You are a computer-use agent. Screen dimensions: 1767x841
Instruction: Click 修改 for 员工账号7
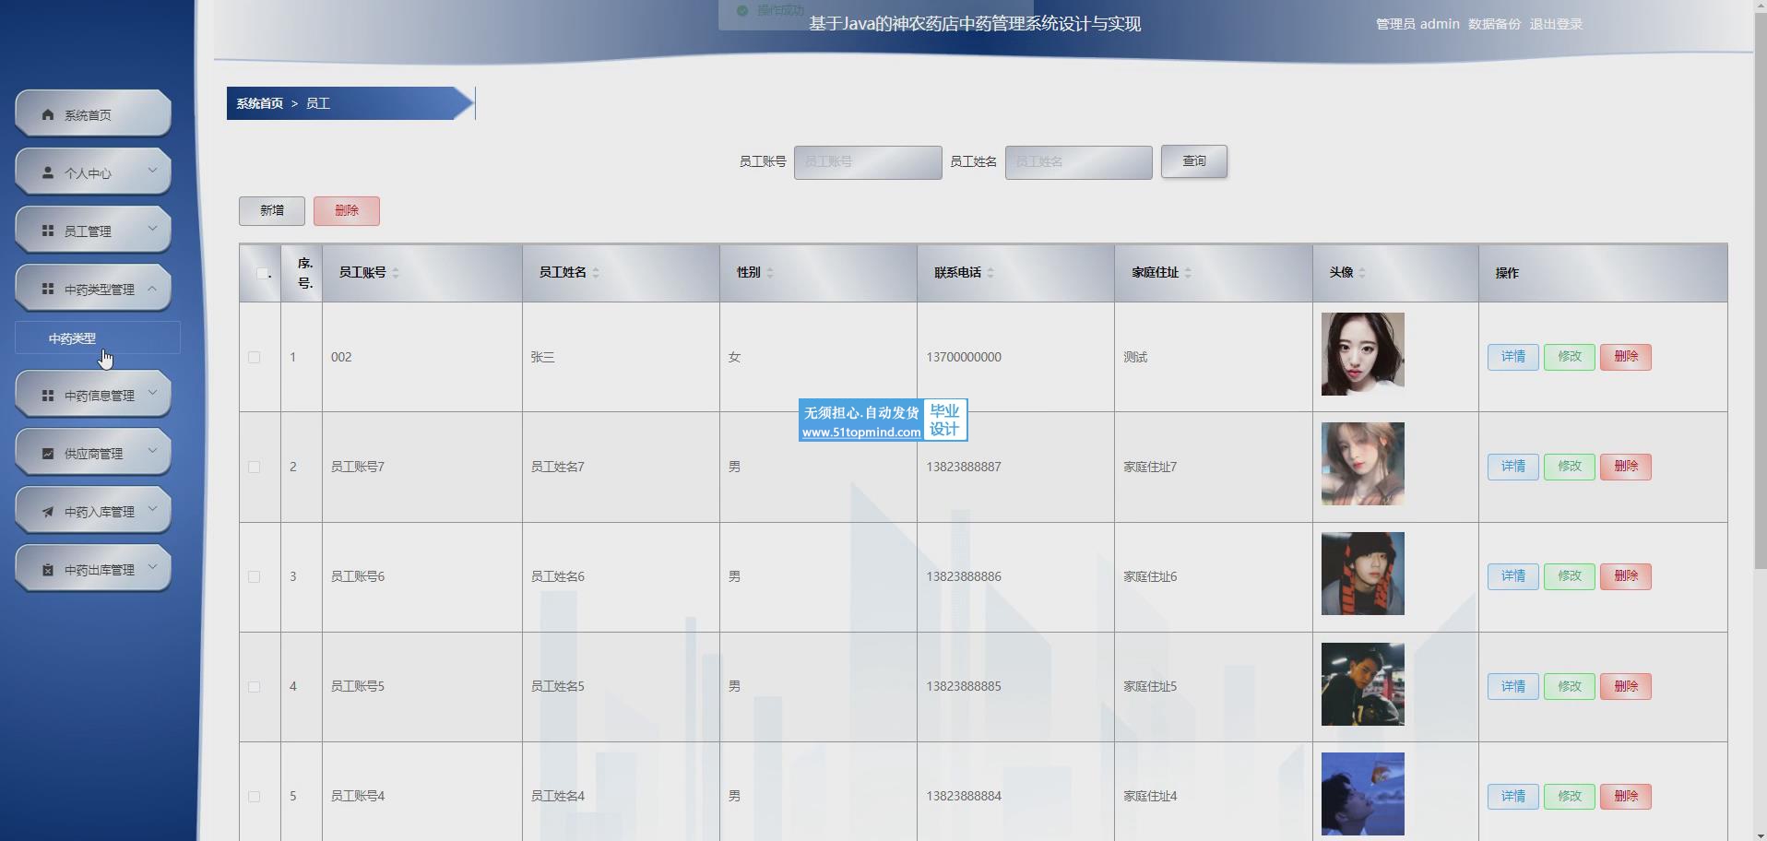(x=1570, y=467)
